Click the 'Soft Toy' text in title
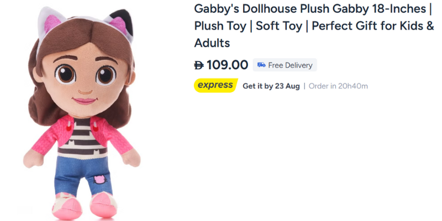 pos(279,26)
